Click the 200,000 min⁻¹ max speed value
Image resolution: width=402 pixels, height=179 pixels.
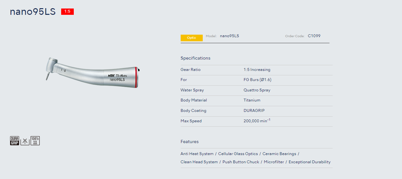[x=257, y=121]
